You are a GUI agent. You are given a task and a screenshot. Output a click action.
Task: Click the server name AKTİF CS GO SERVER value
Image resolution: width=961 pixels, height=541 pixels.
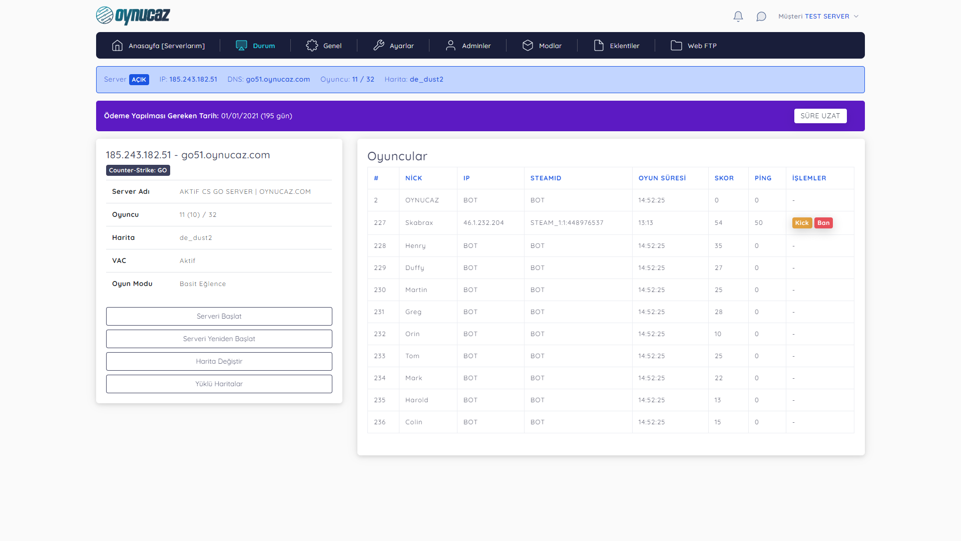click(245, 191)
